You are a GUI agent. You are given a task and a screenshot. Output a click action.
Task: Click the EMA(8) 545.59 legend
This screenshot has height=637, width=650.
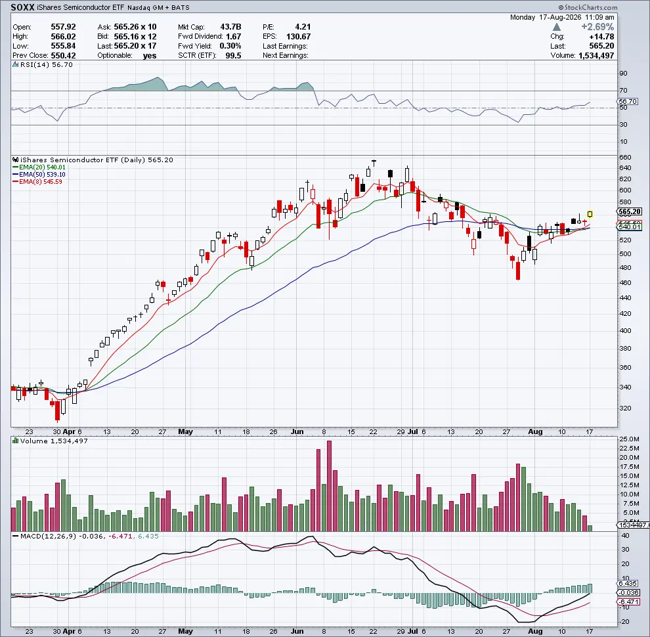point(37,182)
